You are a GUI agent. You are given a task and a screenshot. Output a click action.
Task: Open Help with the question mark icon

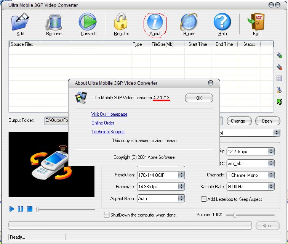click(222, 22)
